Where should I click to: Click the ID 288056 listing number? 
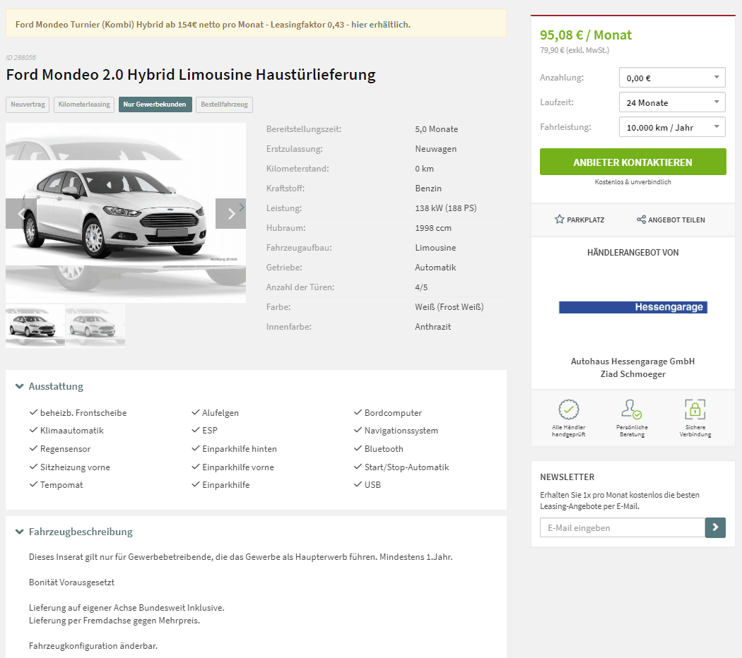[20, 58]
